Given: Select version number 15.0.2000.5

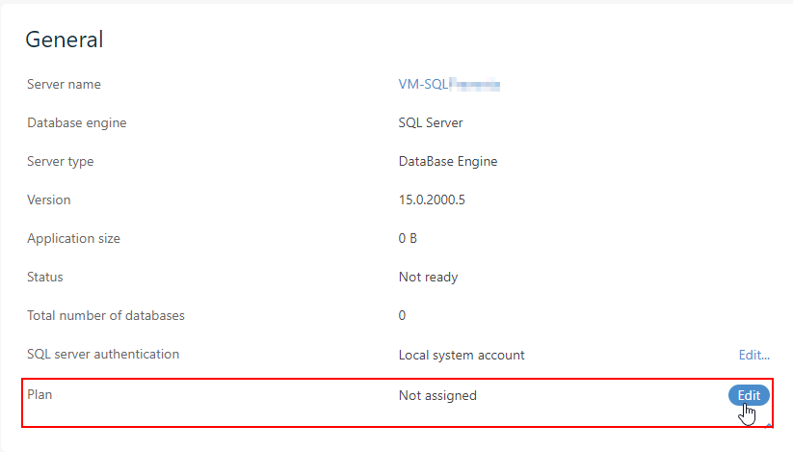Looking at the screenshot, I should point(433,200).
